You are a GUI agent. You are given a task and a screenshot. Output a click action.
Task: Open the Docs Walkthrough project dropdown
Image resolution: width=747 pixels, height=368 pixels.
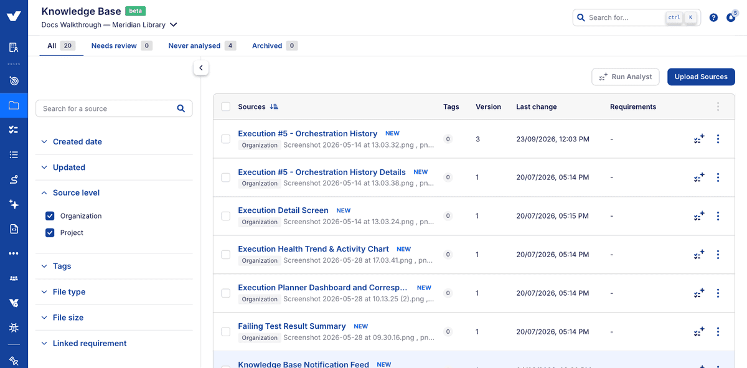[110, 25]
